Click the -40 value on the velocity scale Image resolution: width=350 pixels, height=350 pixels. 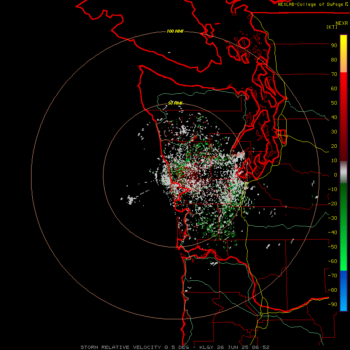point(332,233)
